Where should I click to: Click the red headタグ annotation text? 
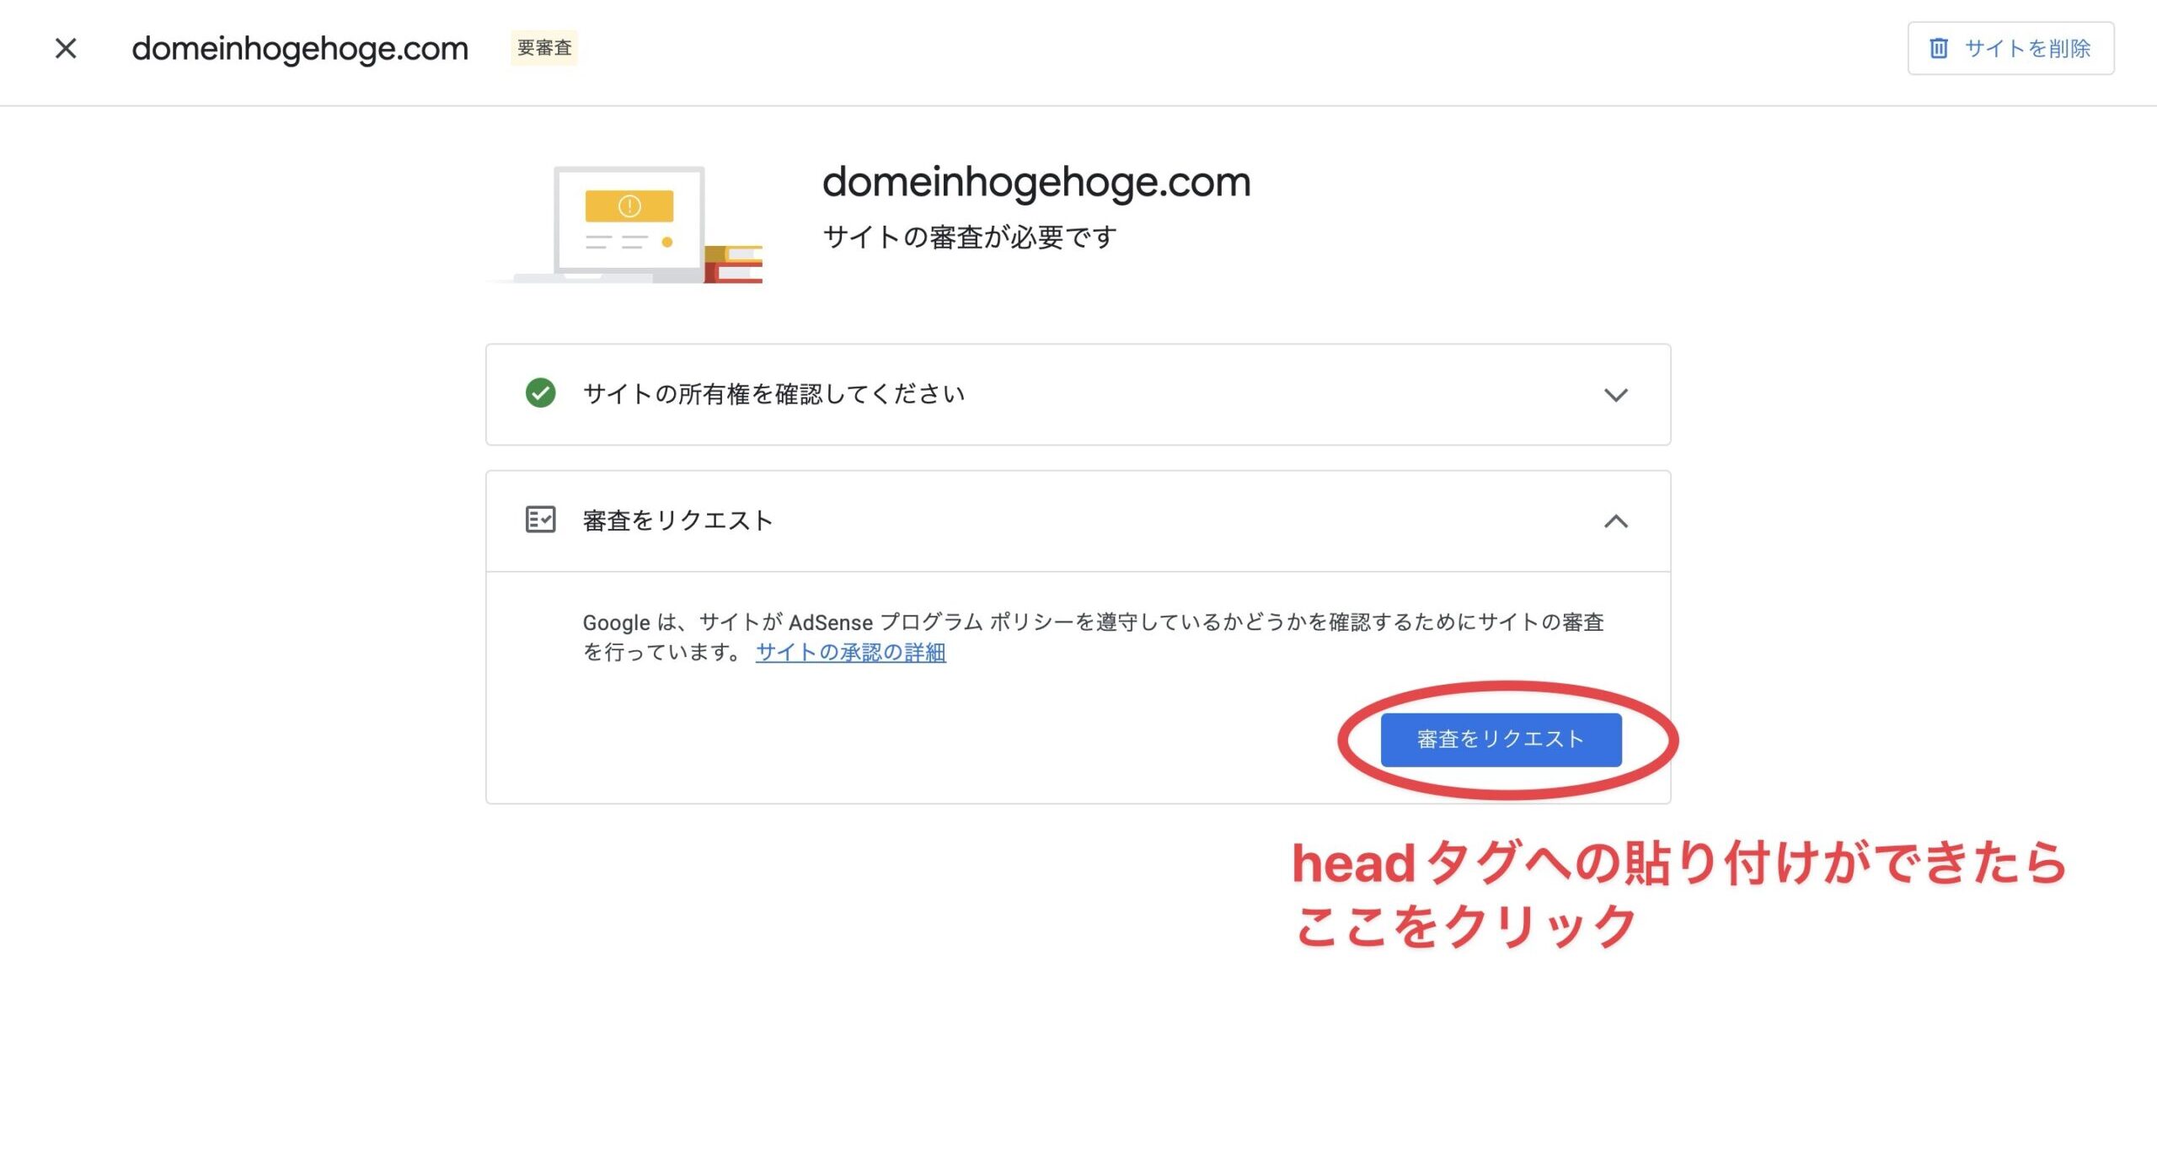(1678, 894)
